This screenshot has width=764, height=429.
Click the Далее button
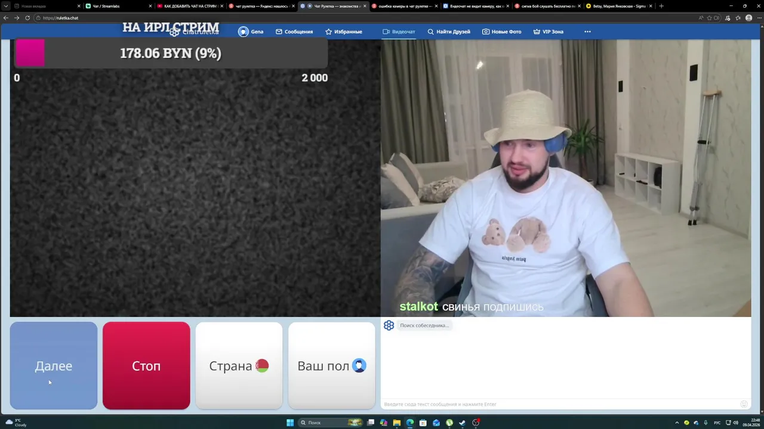[54, 366]
